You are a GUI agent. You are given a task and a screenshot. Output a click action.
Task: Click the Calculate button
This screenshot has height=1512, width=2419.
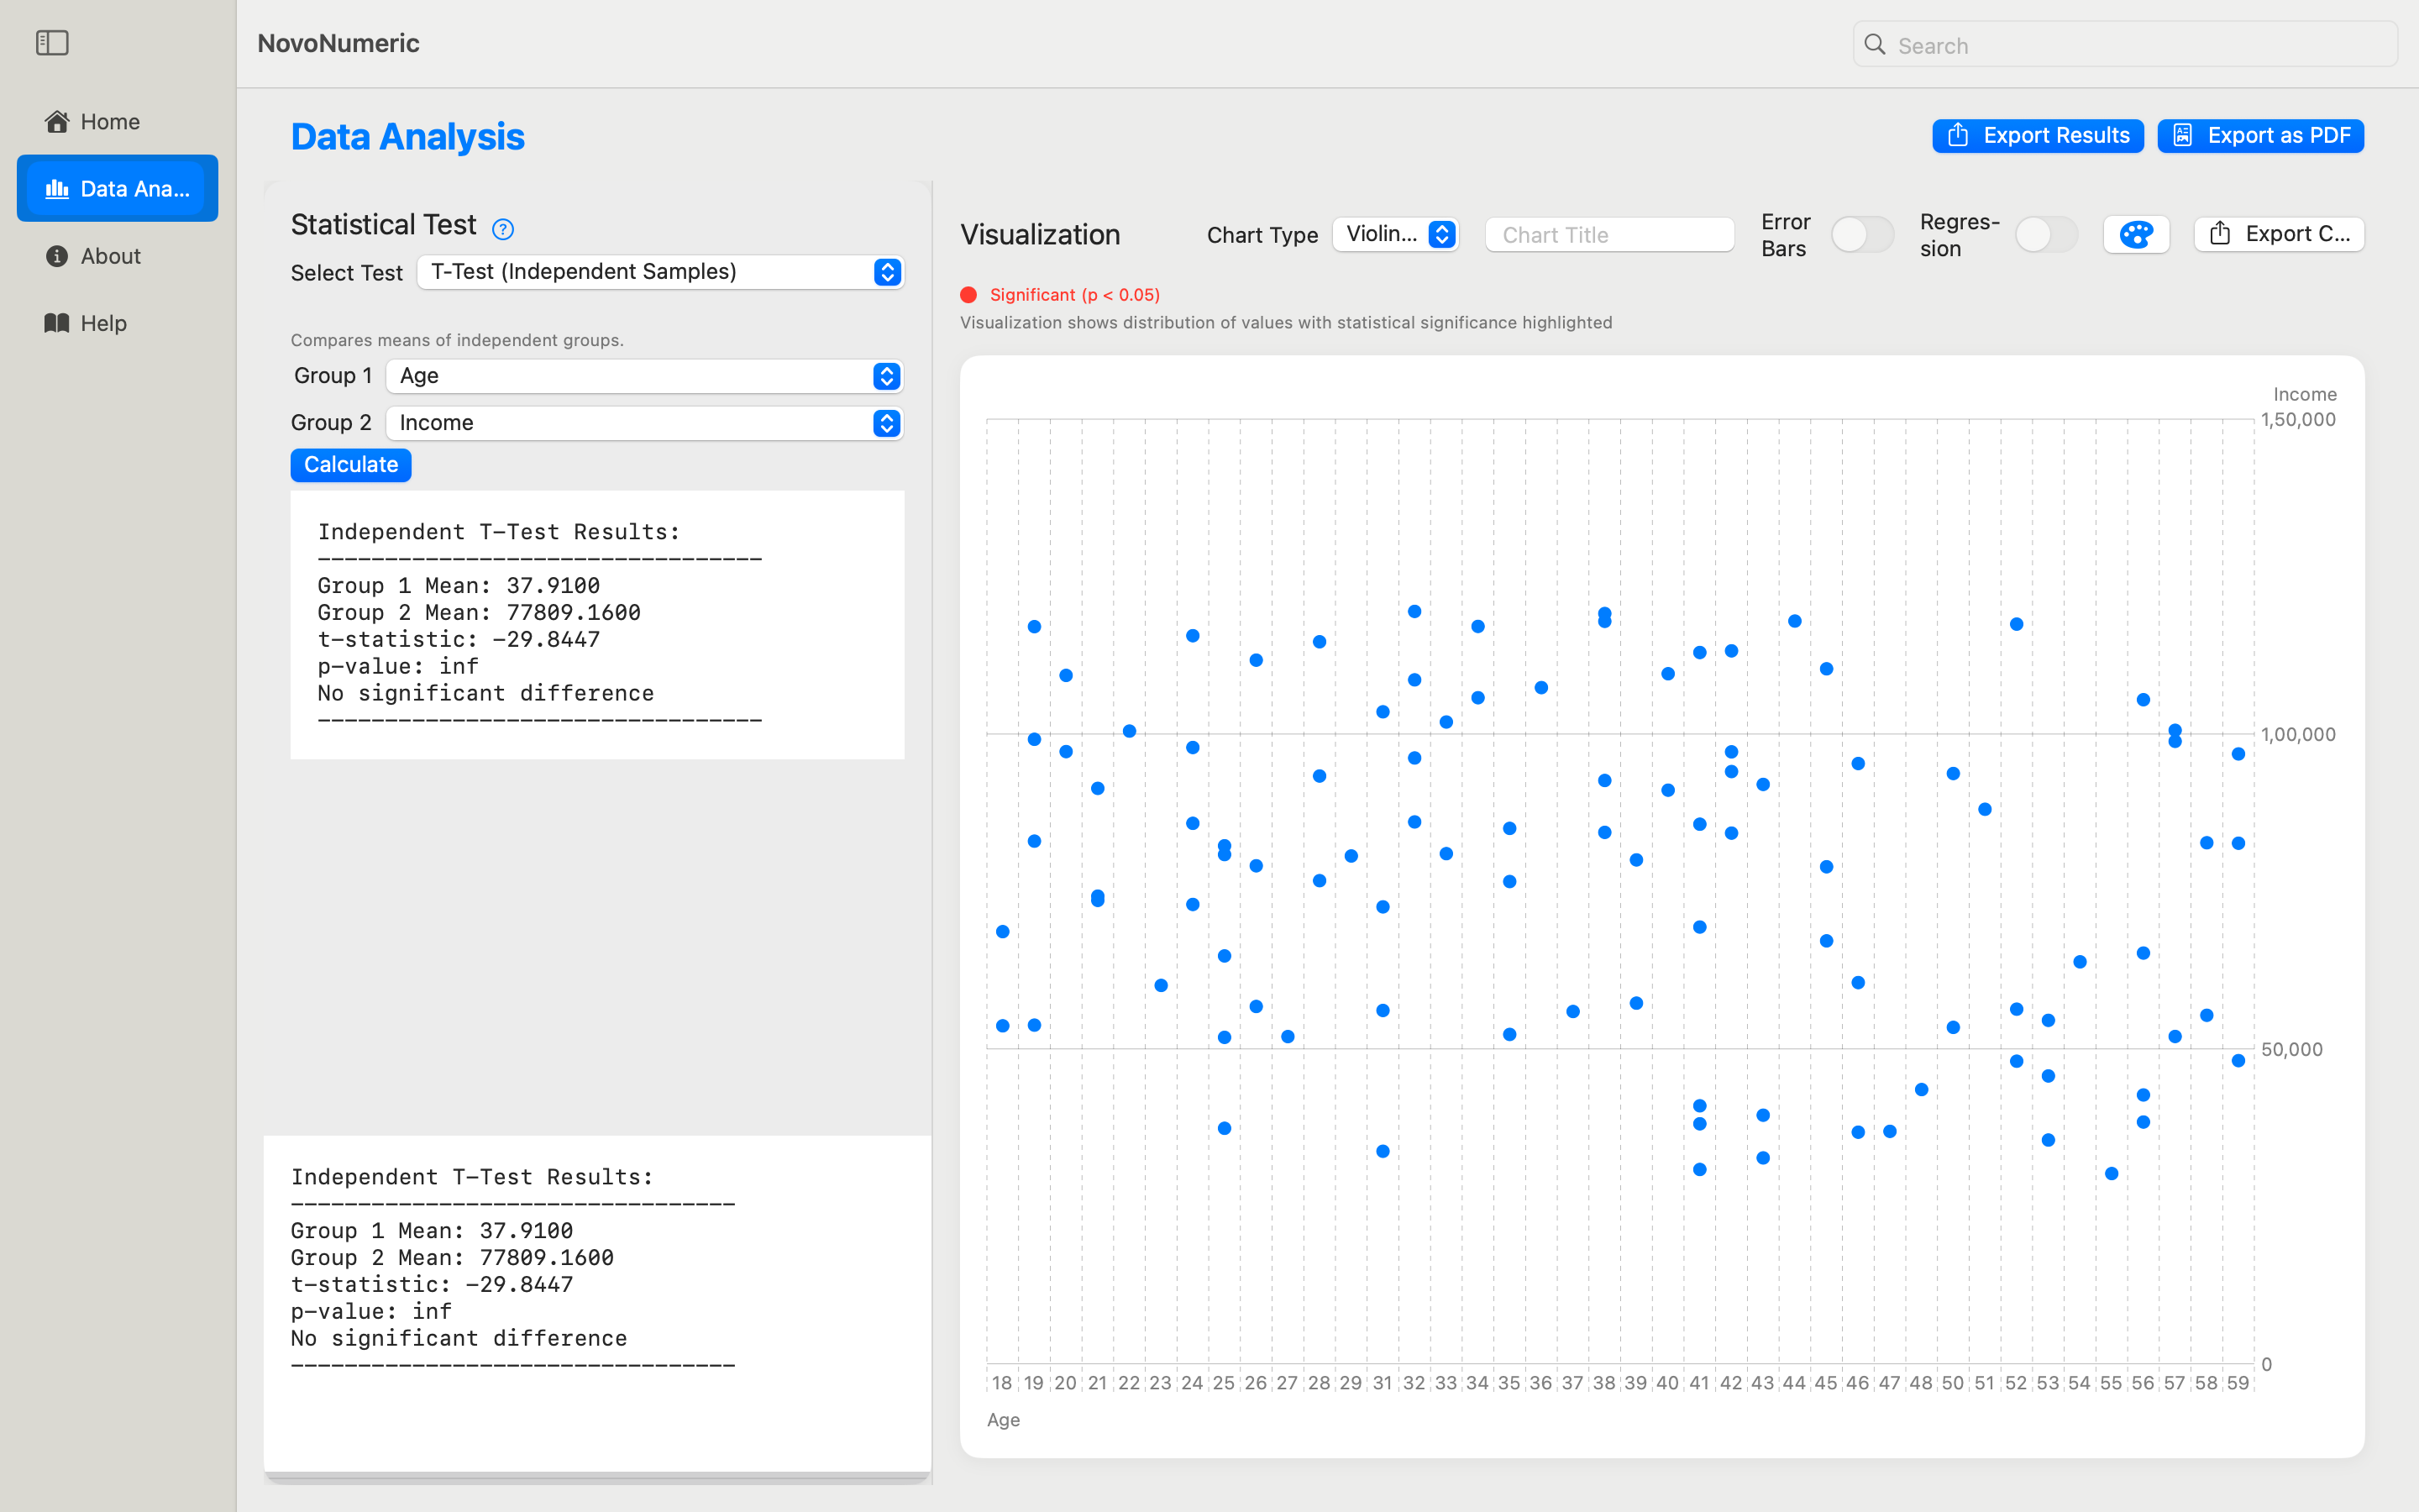click(x=351, y=465)
